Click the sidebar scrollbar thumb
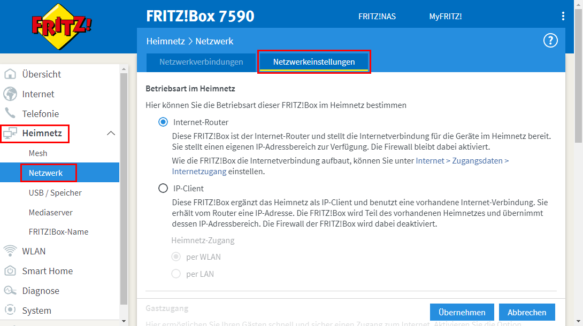The height and width of the screenshot is (326, 583). tap(124, 189)
